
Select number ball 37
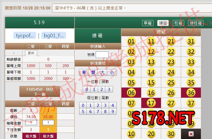(191, 103)
